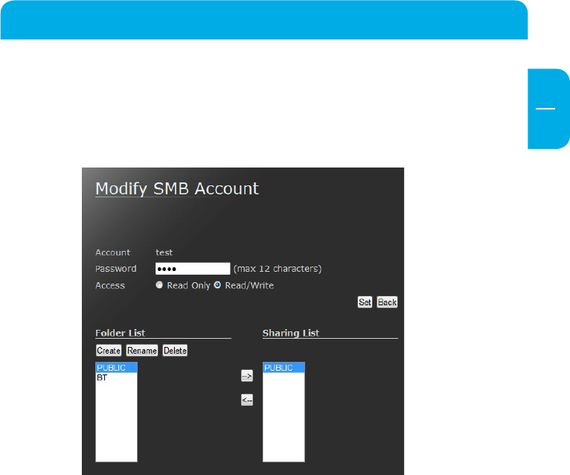Viewport: 570px width, 475px height.
Task: Select PUBLIC in the Sharing List
Action: tap(284, 368)
